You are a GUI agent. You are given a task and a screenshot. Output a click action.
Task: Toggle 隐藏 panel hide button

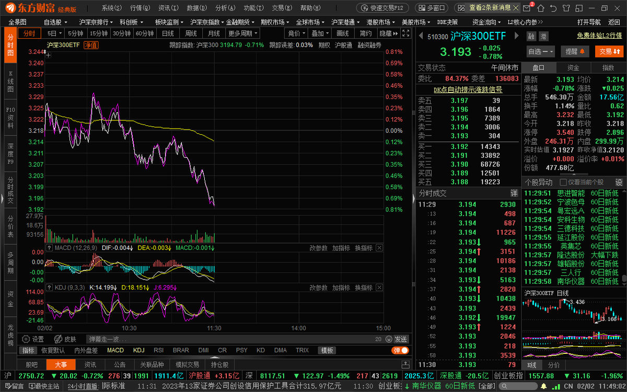point(388,33)
